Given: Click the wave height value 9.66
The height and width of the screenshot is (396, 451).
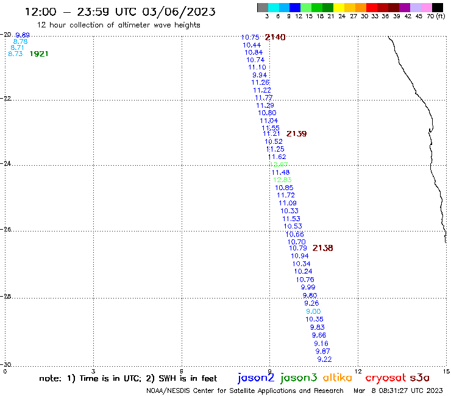Looking at the screenshot, I should [319, 335].
